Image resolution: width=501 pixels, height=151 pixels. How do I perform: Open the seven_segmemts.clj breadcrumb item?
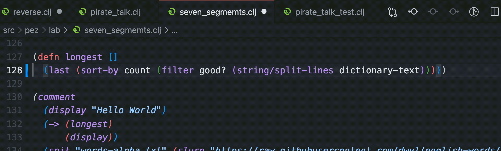tap(123, 30)
